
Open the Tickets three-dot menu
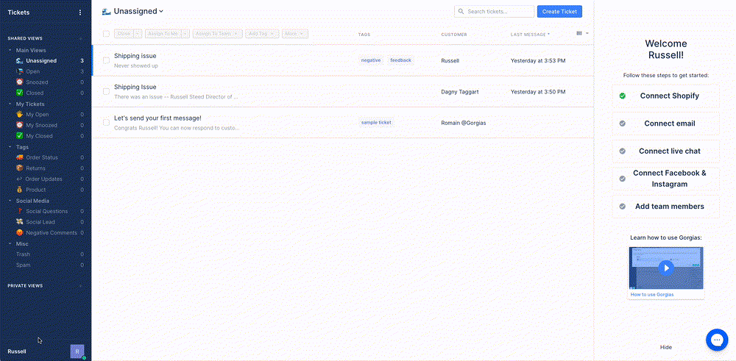79,12
